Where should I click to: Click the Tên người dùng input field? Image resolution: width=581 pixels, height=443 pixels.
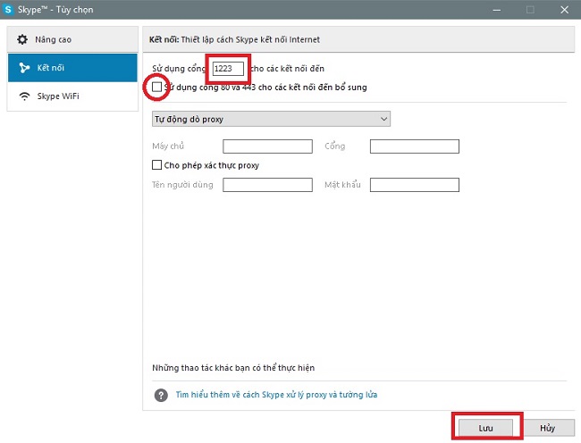[267, 185]
